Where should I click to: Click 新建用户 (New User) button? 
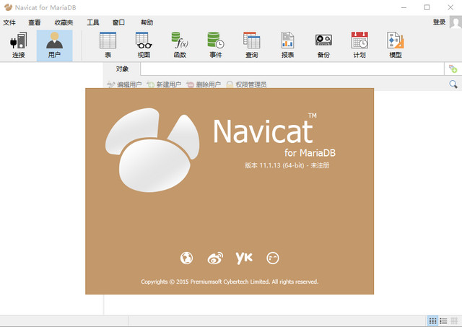(x=164, y=84)
